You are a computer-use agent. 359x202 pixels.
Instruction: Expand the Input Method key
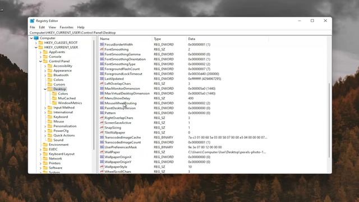point(45,108)
